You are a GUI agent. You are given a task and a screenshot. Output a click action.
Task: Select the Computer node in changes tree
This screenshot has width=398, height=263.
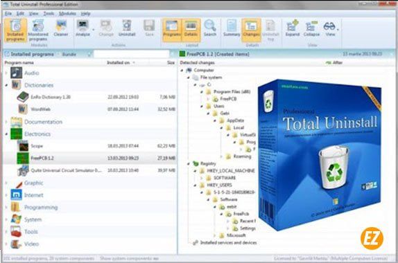(204, 70)
